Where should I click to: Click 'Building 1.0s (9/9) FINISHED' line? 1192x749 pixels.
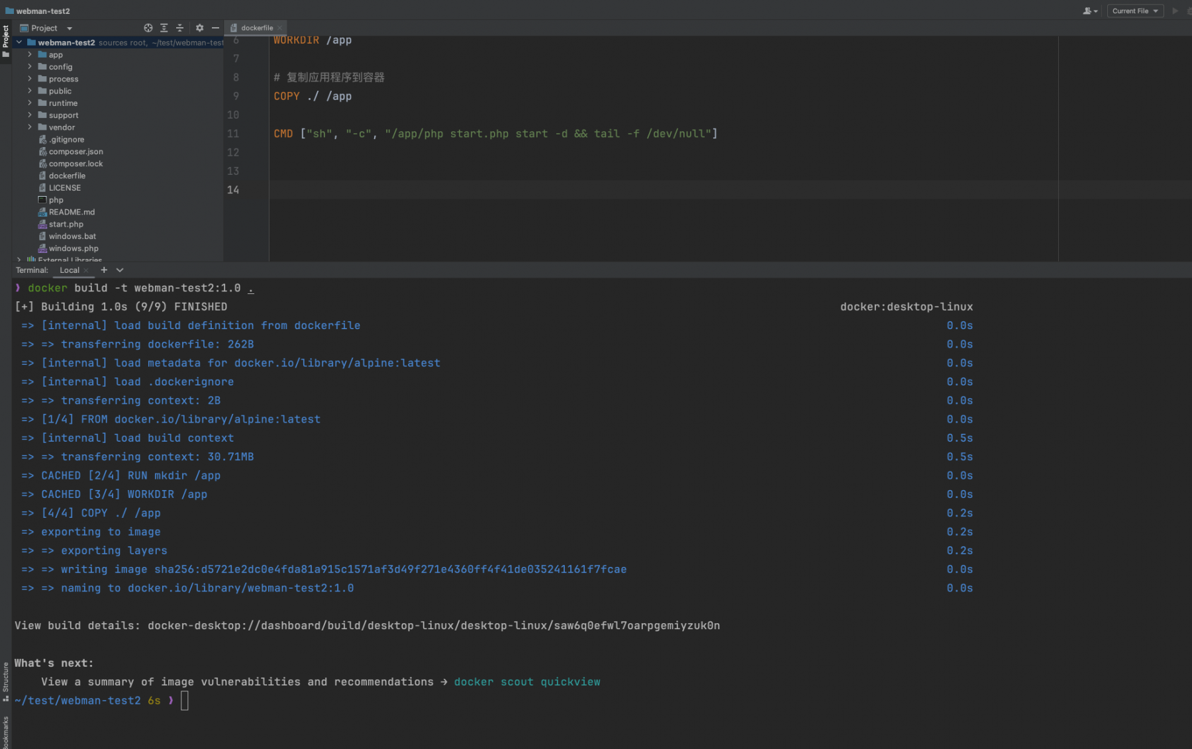tap(121, 307)
